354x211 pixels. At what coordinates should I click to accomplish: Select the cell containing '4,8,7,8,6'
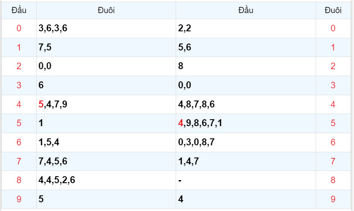[x=197, y=104]
